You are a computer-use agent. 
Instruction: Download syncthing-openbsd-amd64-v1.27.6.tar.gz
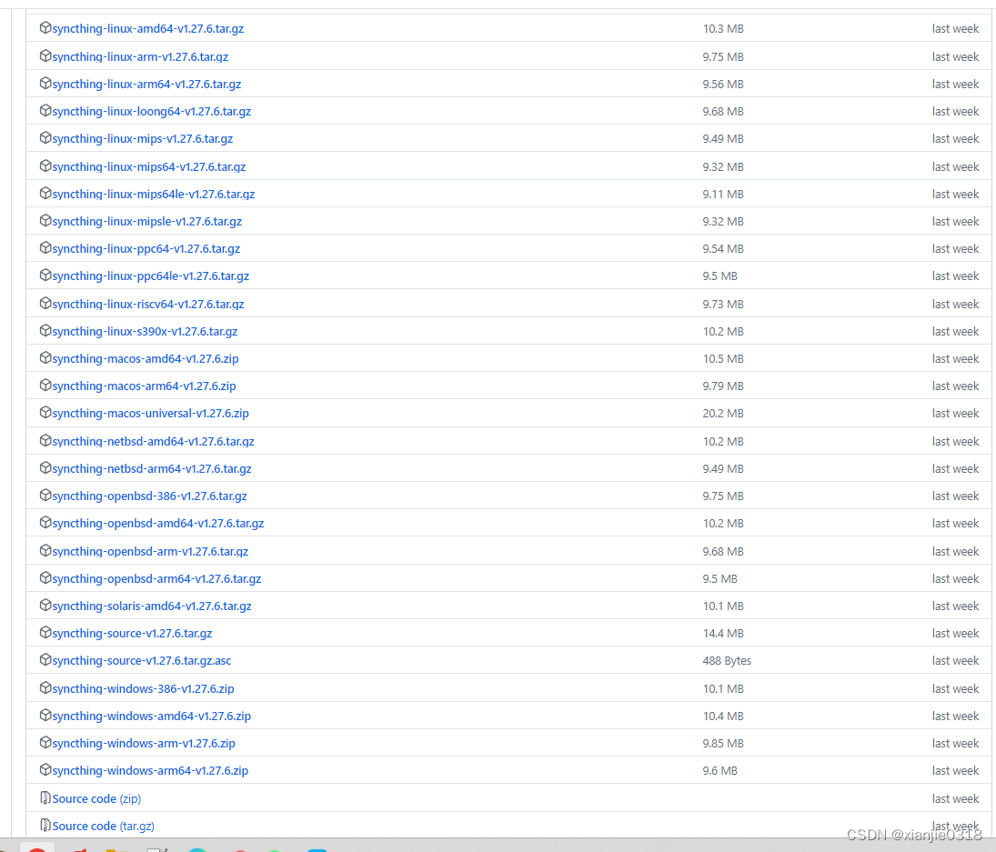(158, 523)
